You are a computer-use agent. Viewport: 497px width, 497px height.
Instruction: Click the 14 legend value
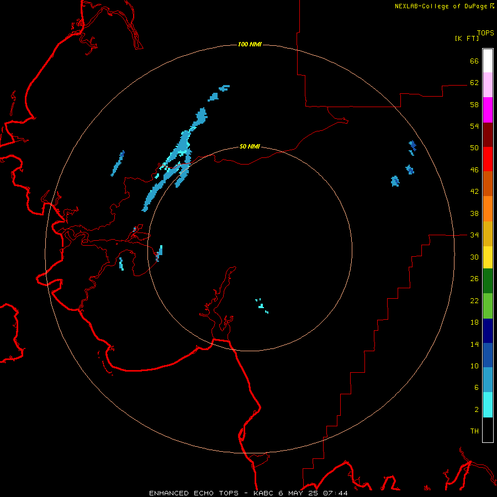[x=474, y=344]
